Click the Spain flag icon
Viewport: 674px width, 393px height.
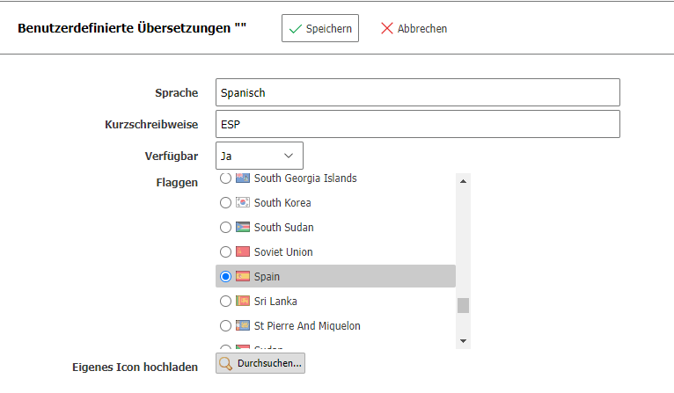point(243,277)
